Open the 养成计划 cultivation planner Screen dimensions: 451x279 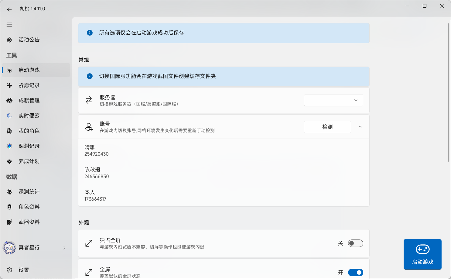(29, 161)
